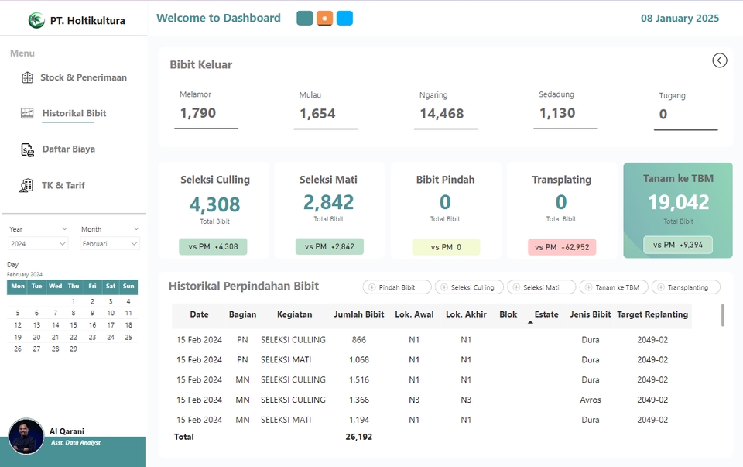The image size is (743, 467).
Task: Select the orange active color indicator
Action: [324, 17]
